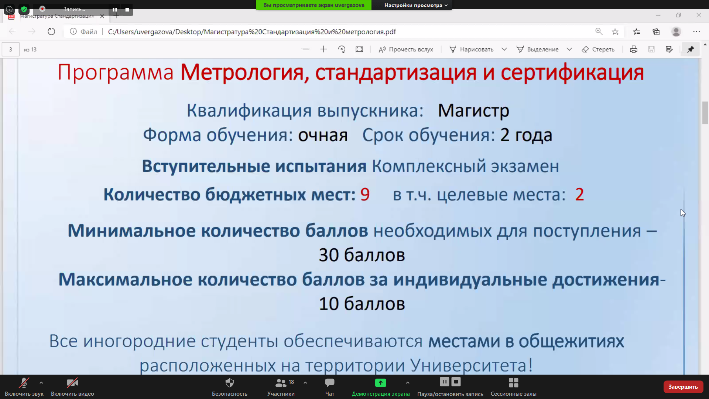Unpin the PDF toolbar pin
This screenshot has height=399, width=709.
(x=690, y=49)
